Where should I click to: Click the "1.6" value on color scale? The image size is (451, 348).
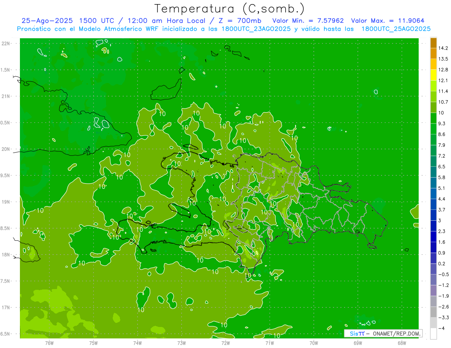pos(442,242)
